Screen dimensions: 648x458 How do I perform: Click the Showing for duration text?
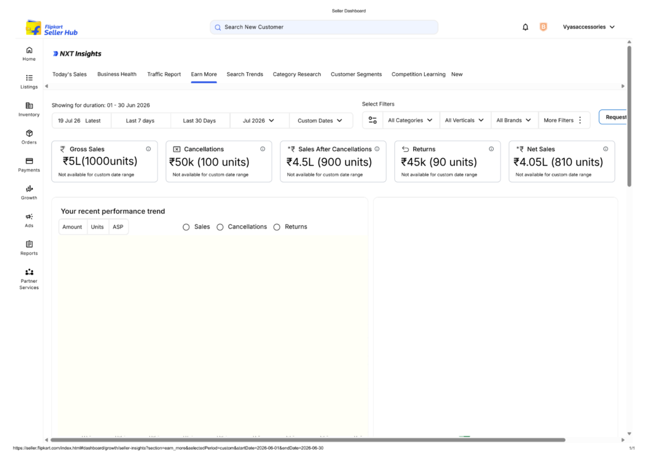coord(101,105)
